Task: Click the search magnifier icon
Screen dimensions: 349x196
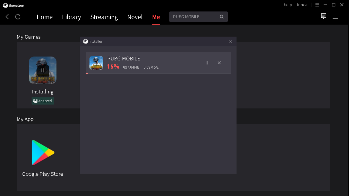Action: coord(222,17)
